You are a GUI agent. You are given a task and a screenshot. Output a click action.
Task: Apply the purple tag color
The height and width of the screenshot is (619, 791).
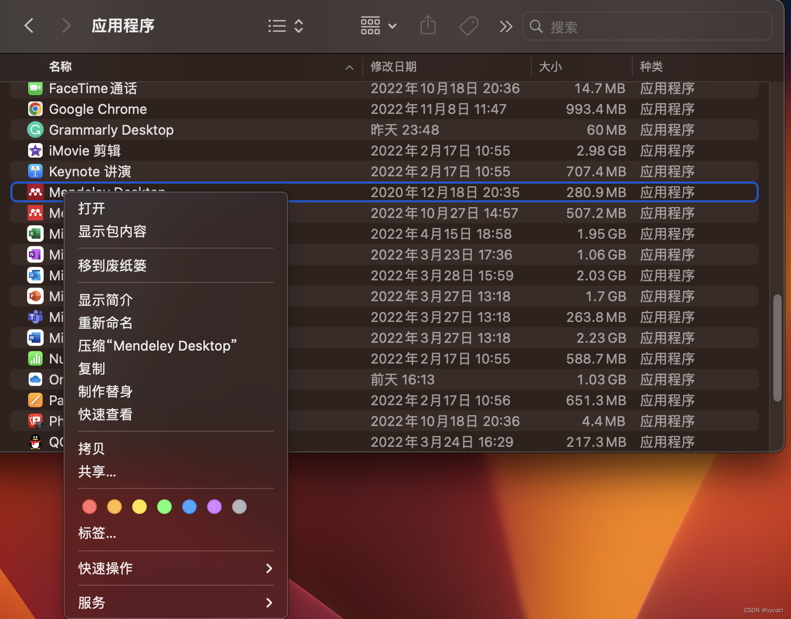point(214,507)
